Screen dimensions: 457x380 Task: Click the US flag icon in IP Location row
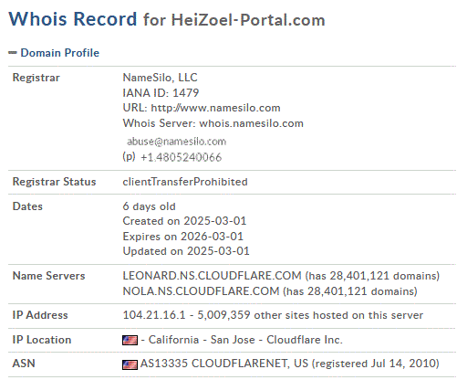130,340
